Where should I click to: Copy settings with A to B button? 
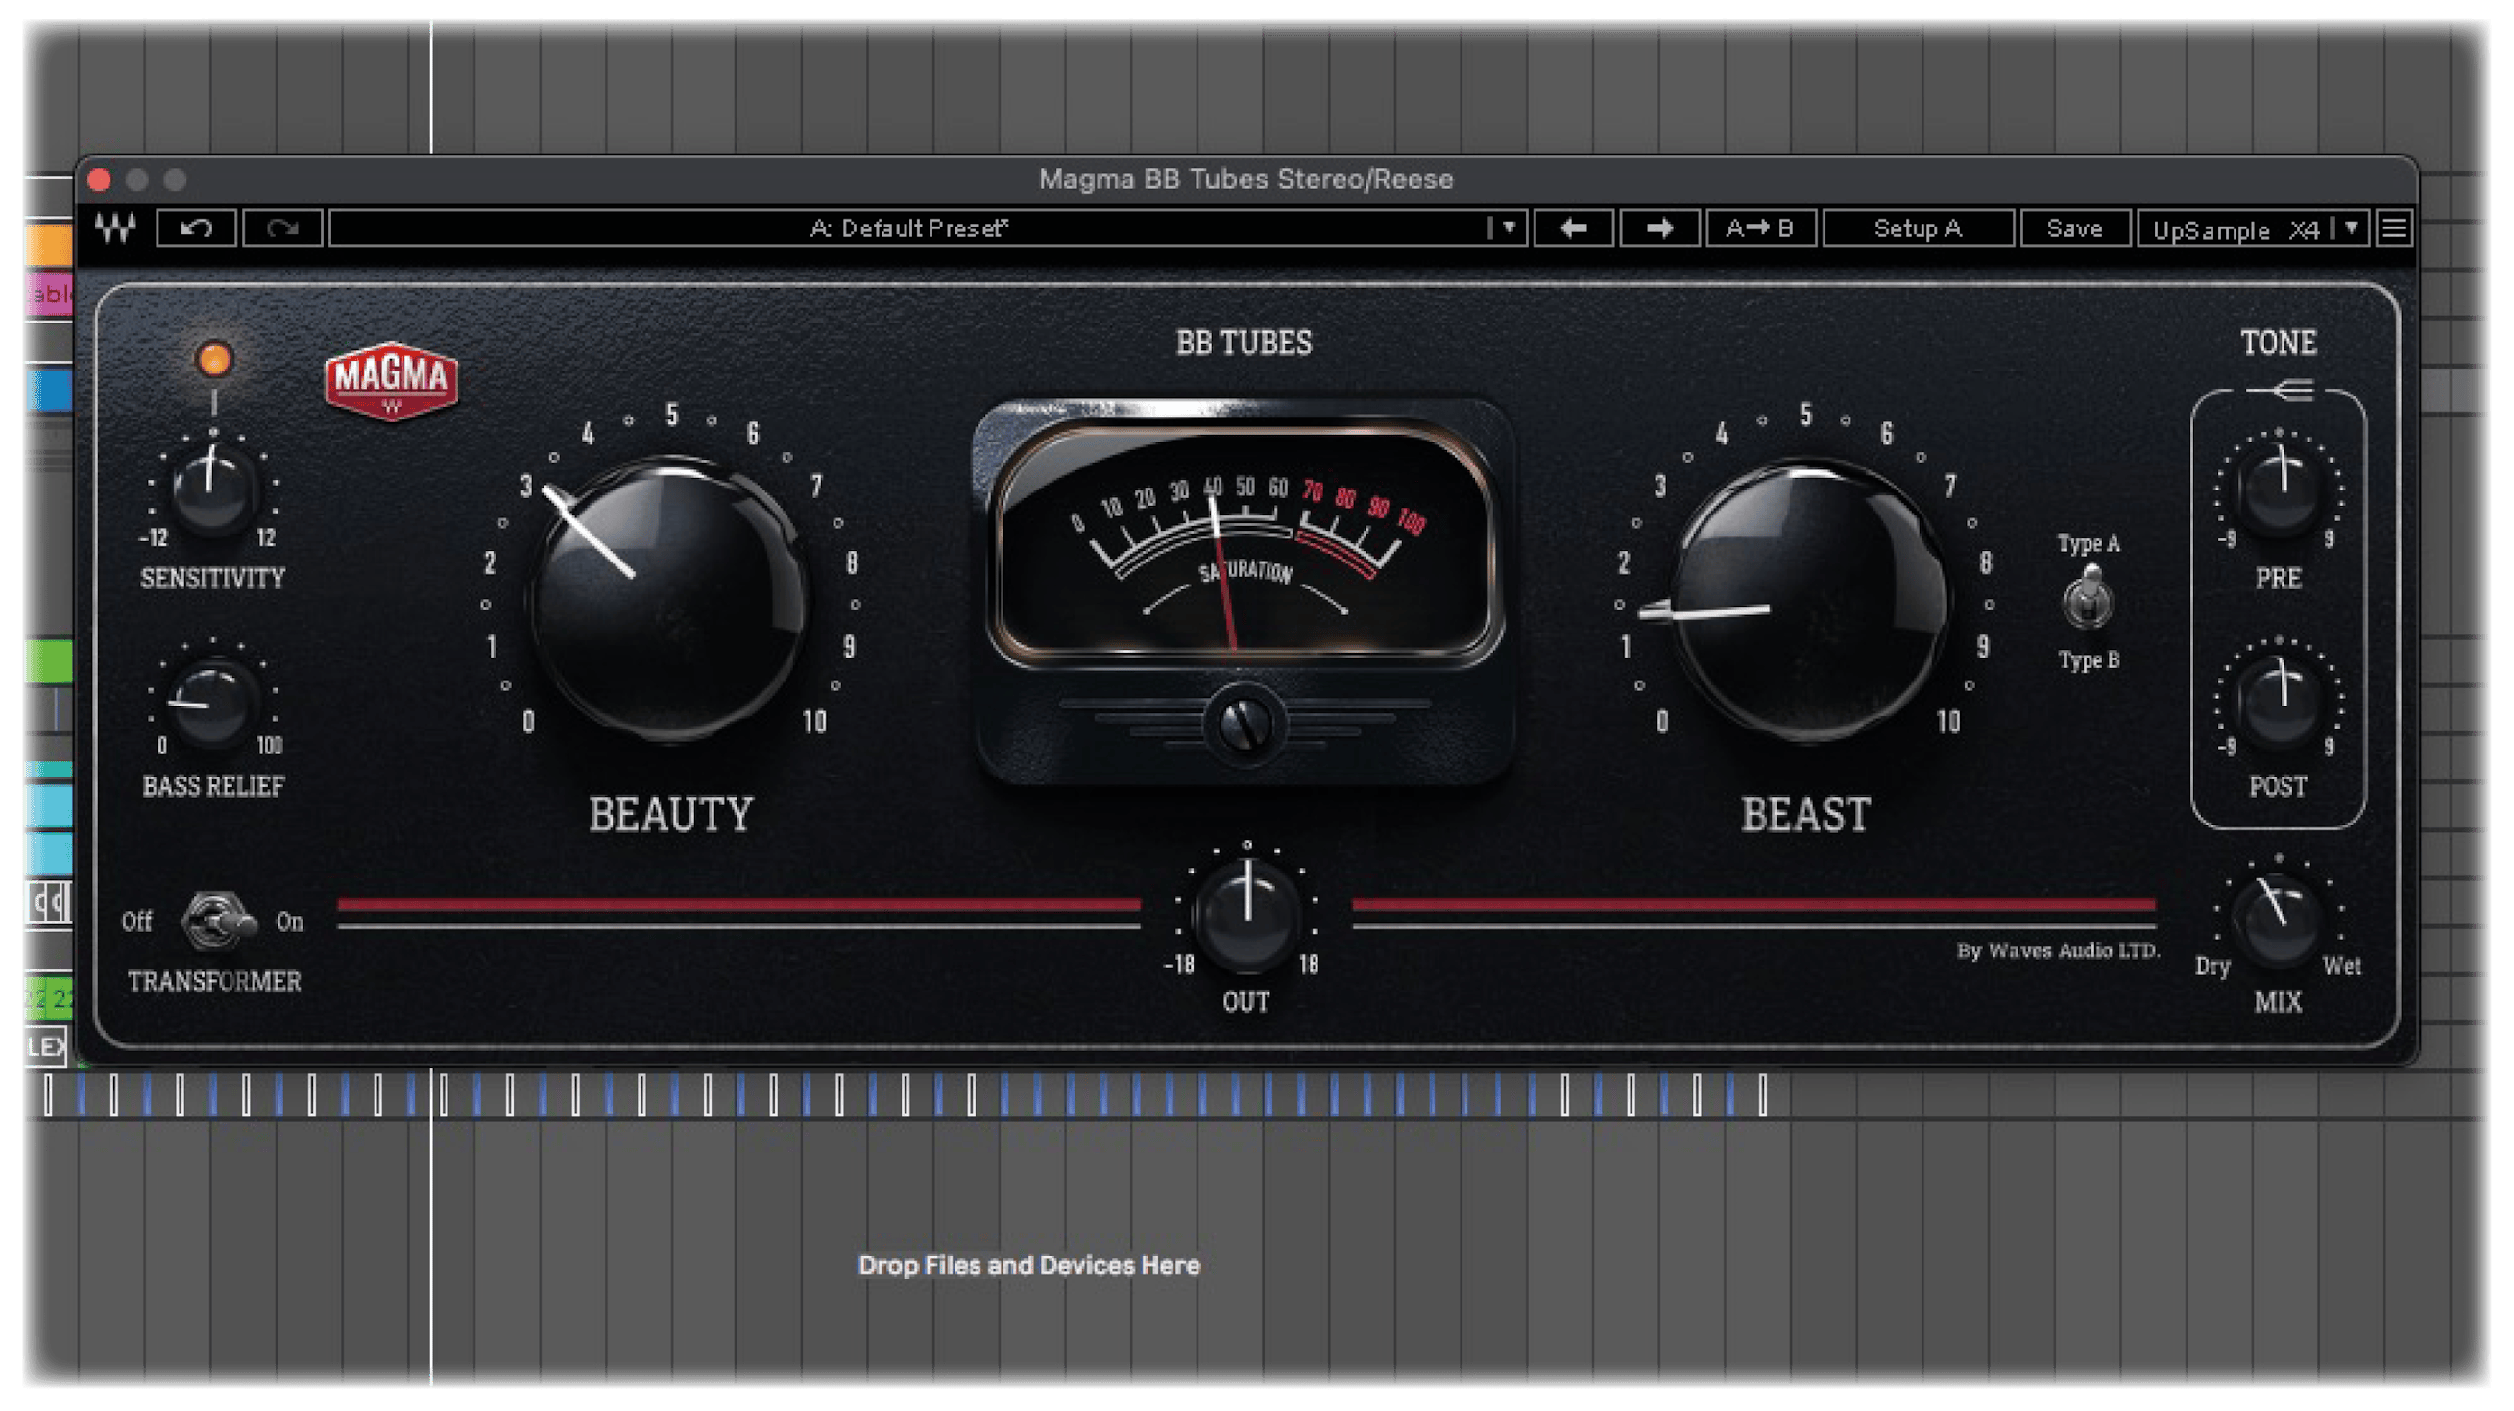(1760, 228)
